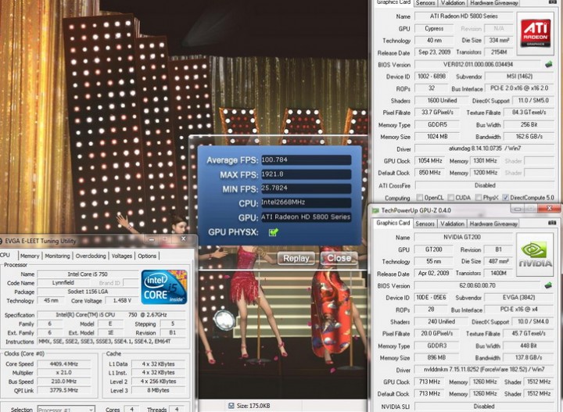Click the Code Name Lynnfield field

pyautogui.click(x=63, y=283)
